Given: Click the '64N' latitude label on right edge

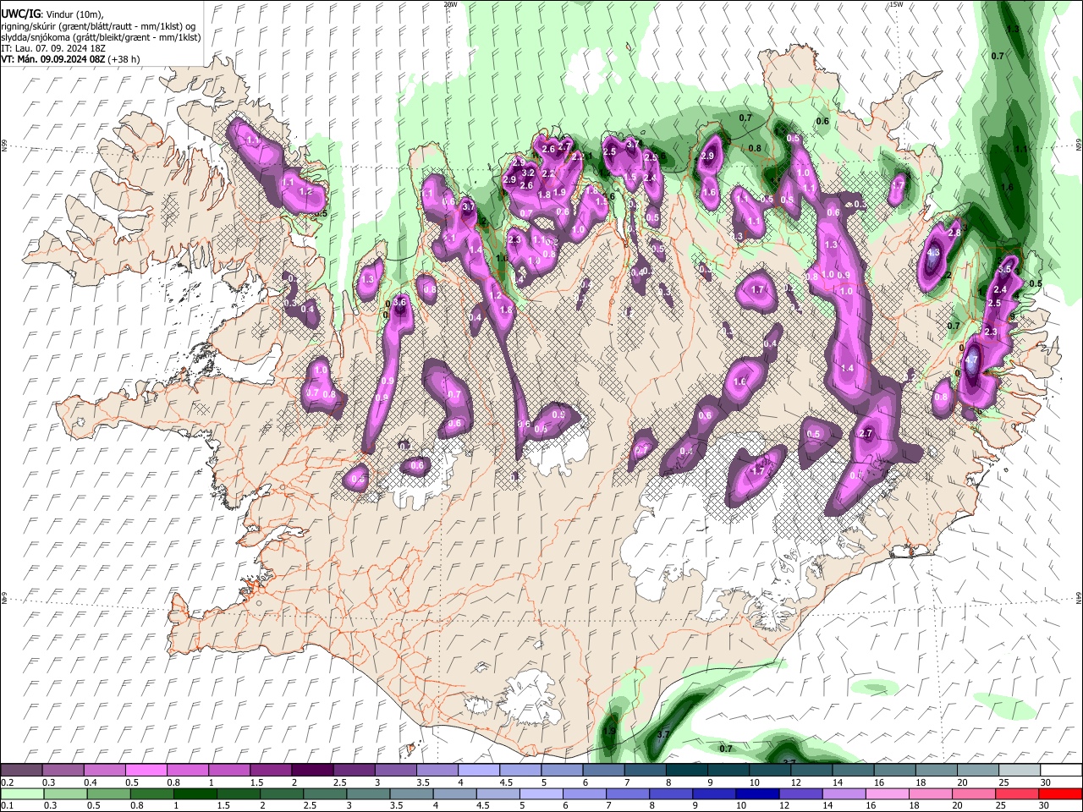Looking at the screenshot, I should [x=1079, y=597].
